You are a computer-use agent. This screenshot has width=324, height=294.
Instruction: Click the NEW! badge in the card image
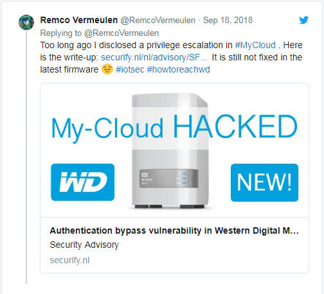coord(264,182)
